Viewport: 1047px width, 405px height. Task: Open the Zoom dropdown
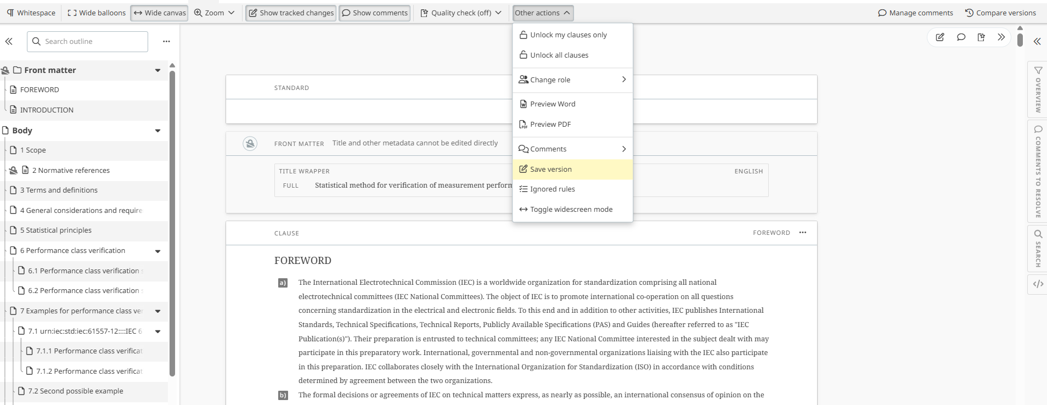pyautogui.click(x=214, y=13)
